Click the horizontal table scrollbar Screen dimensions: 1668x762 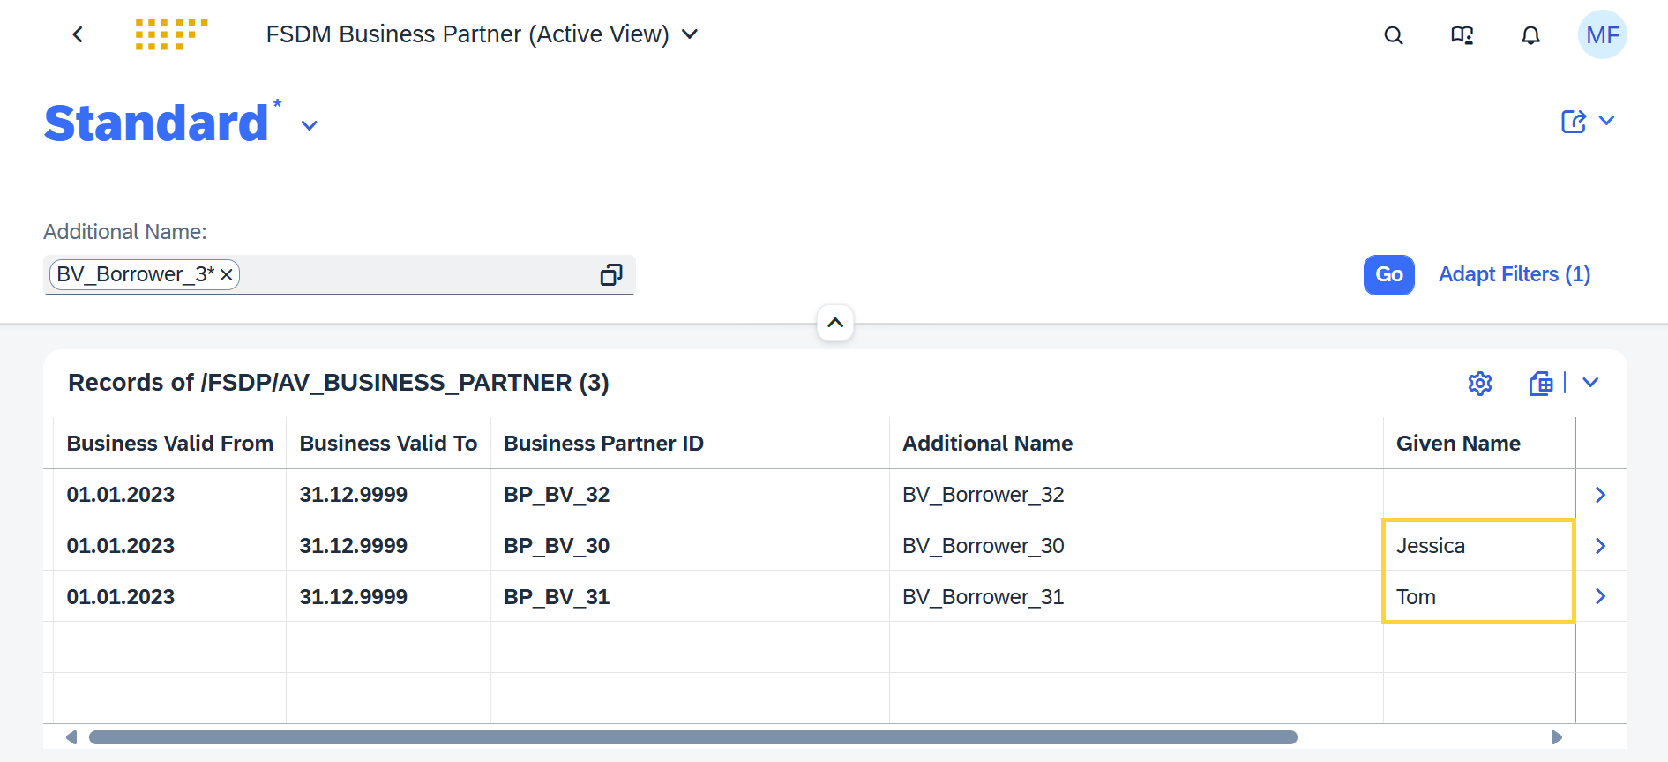pos(692,737)
